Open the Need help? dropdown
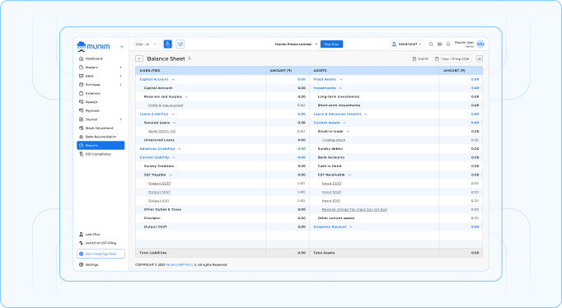 coord(407,44)
